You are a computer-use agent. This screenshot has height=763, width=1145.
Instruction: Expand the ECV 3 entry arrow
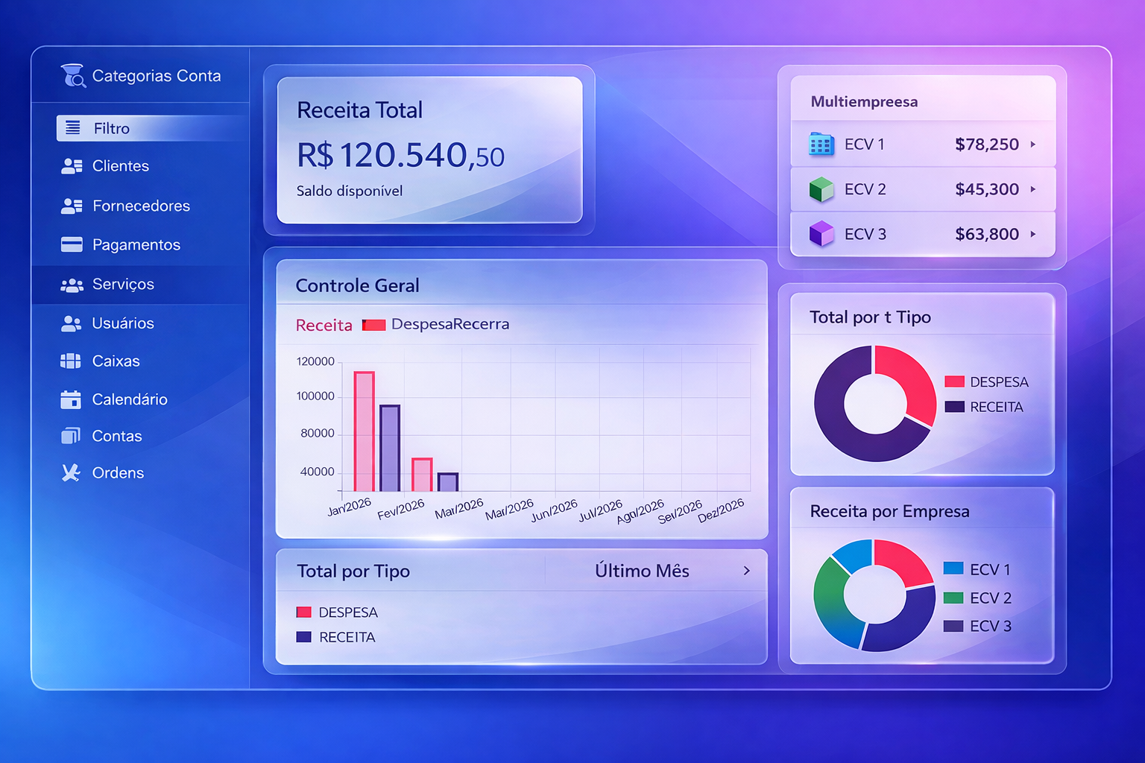click(1034, 234)
